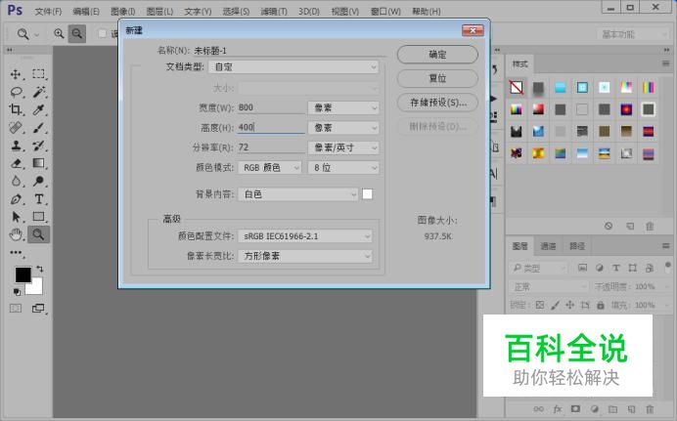Image resolution: width=677 pixels, height=421 pixels.
Task: Open the 文件(F) menu
Action: coord(48,12)
